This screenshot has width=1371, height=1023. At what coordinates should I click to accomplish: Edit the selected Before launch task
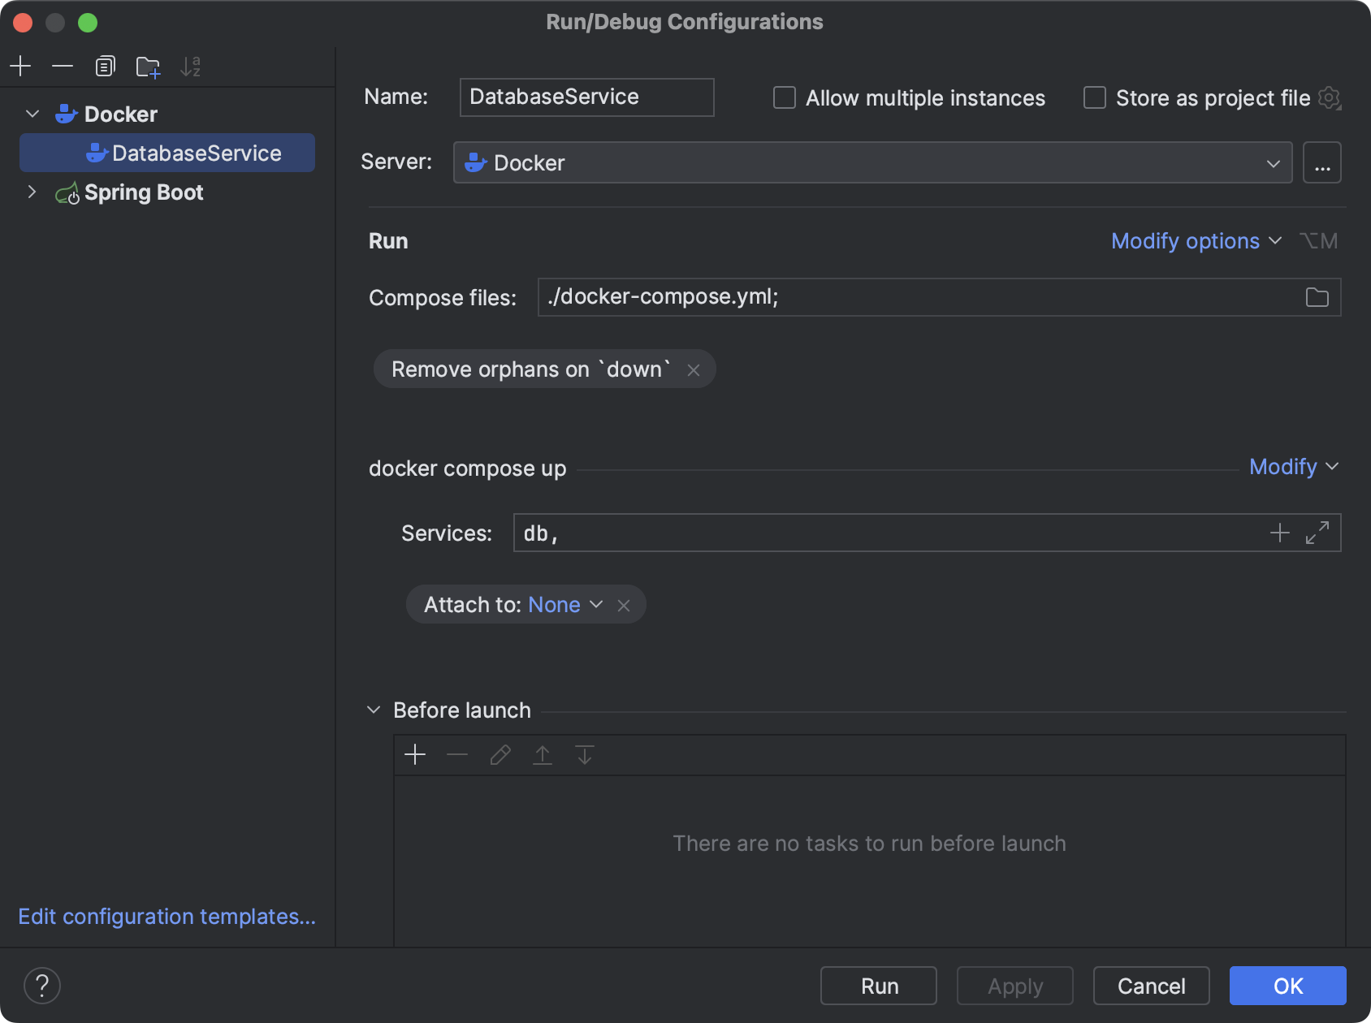coord(500,754)
